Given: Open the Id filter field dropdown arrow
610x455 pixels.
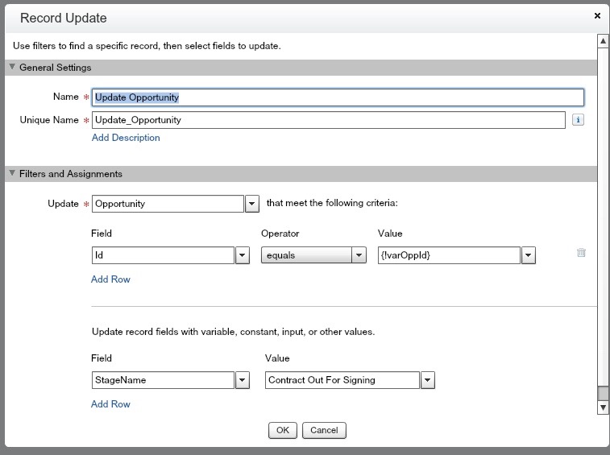Looking at the screenshot, I should click(x=242, y=255).
